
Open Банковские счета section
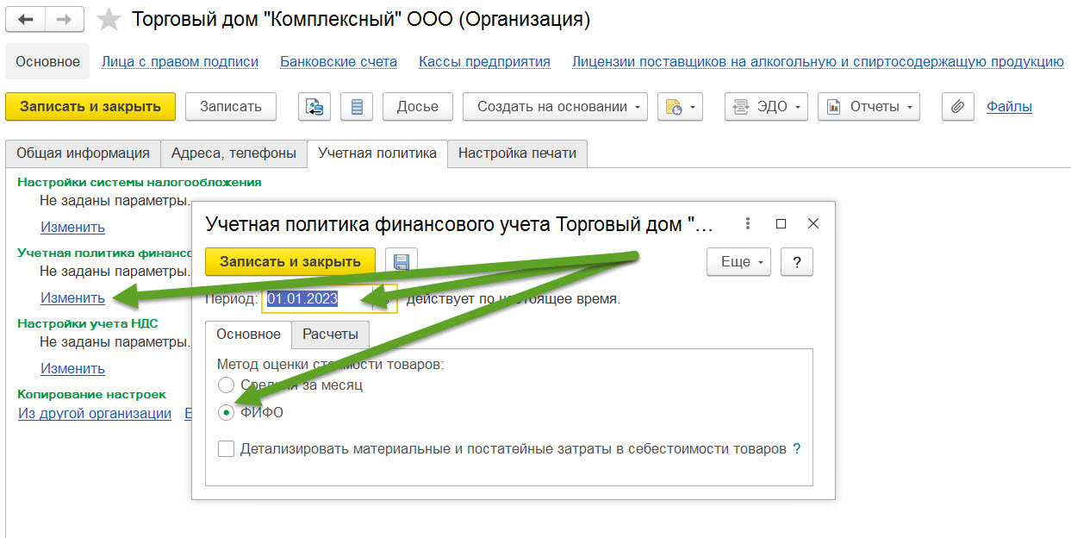tap(339, 61)
